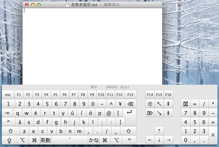Click the numpad equals key
219x147 pixels.
point(195,104)
